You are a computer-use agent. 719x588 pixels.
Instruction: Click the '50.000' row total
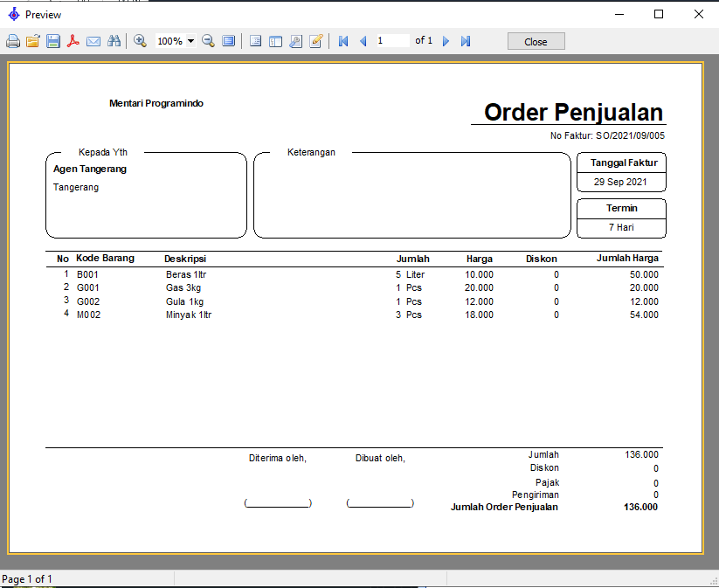click(x=644, y=274)
